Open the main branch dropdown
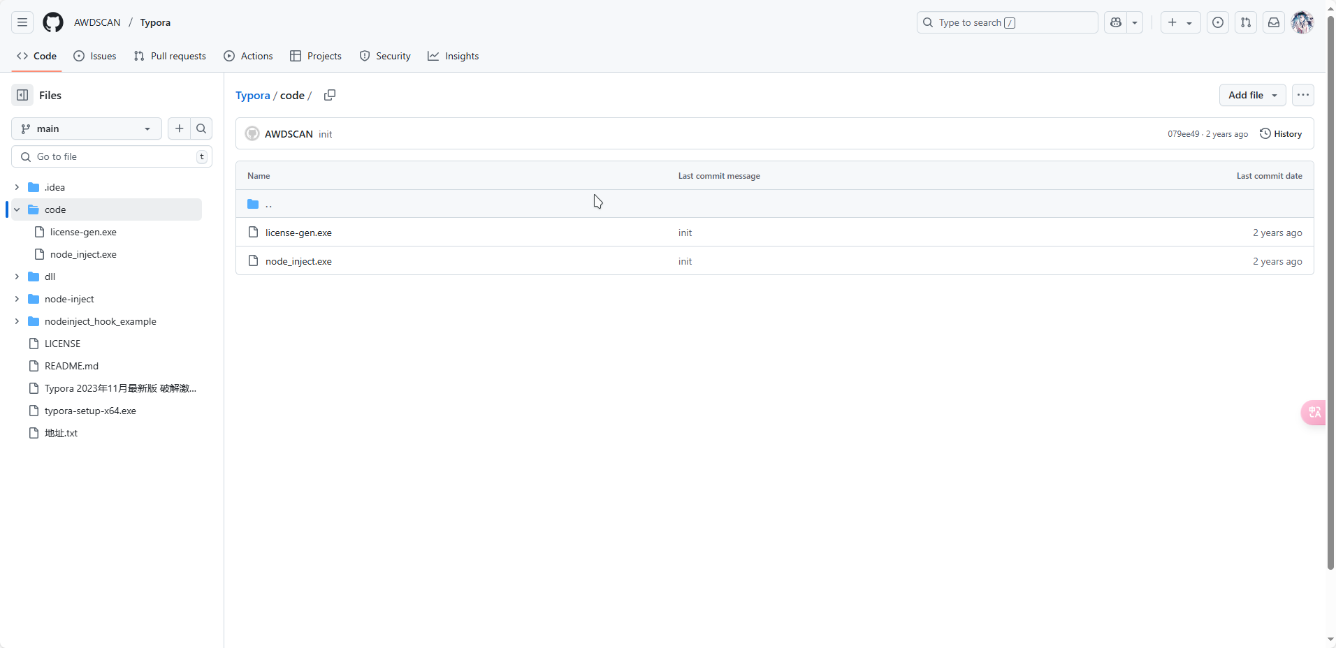1336x648 pixels. (87, 128)
